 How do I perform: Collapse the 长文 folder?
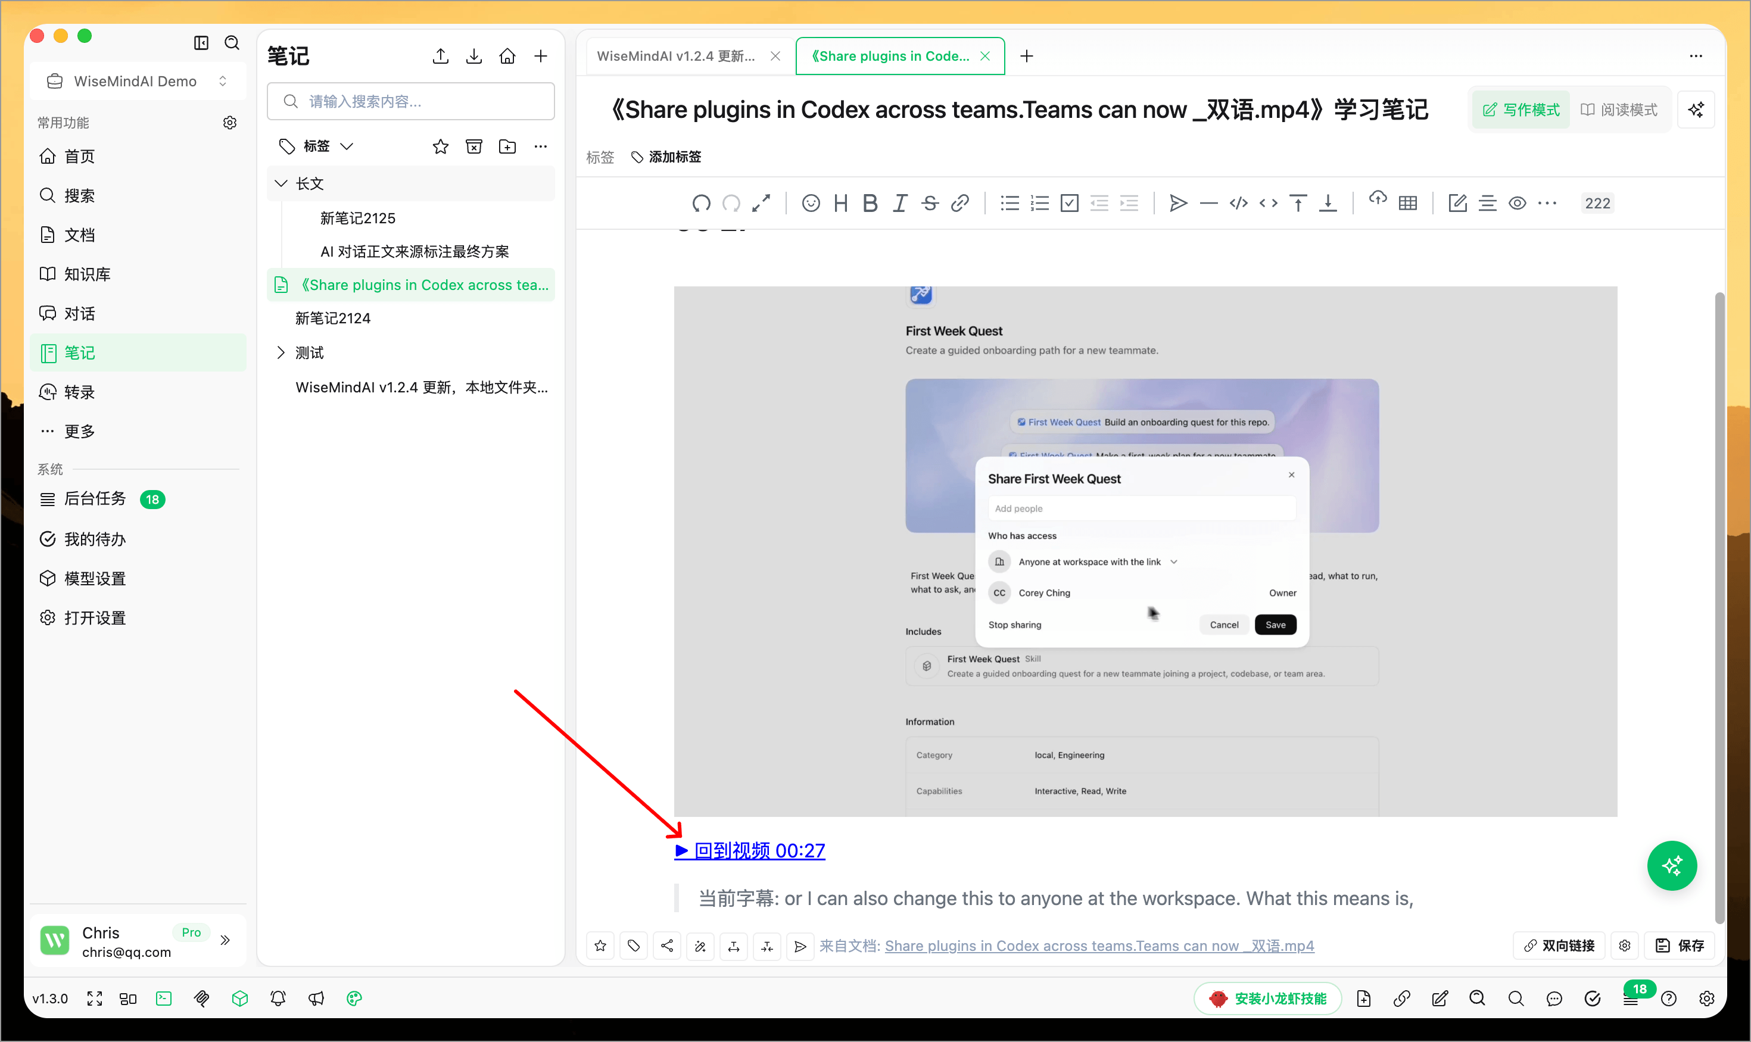tap(281, 183)
